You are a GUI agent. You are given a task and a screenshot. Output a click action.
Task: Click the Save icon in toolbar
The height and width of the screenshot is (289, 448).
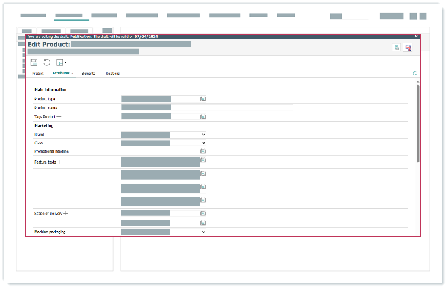click(x=34, y=62)
